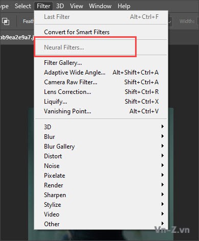Launch Adaptive Wide Angle filter

(101, 73)
